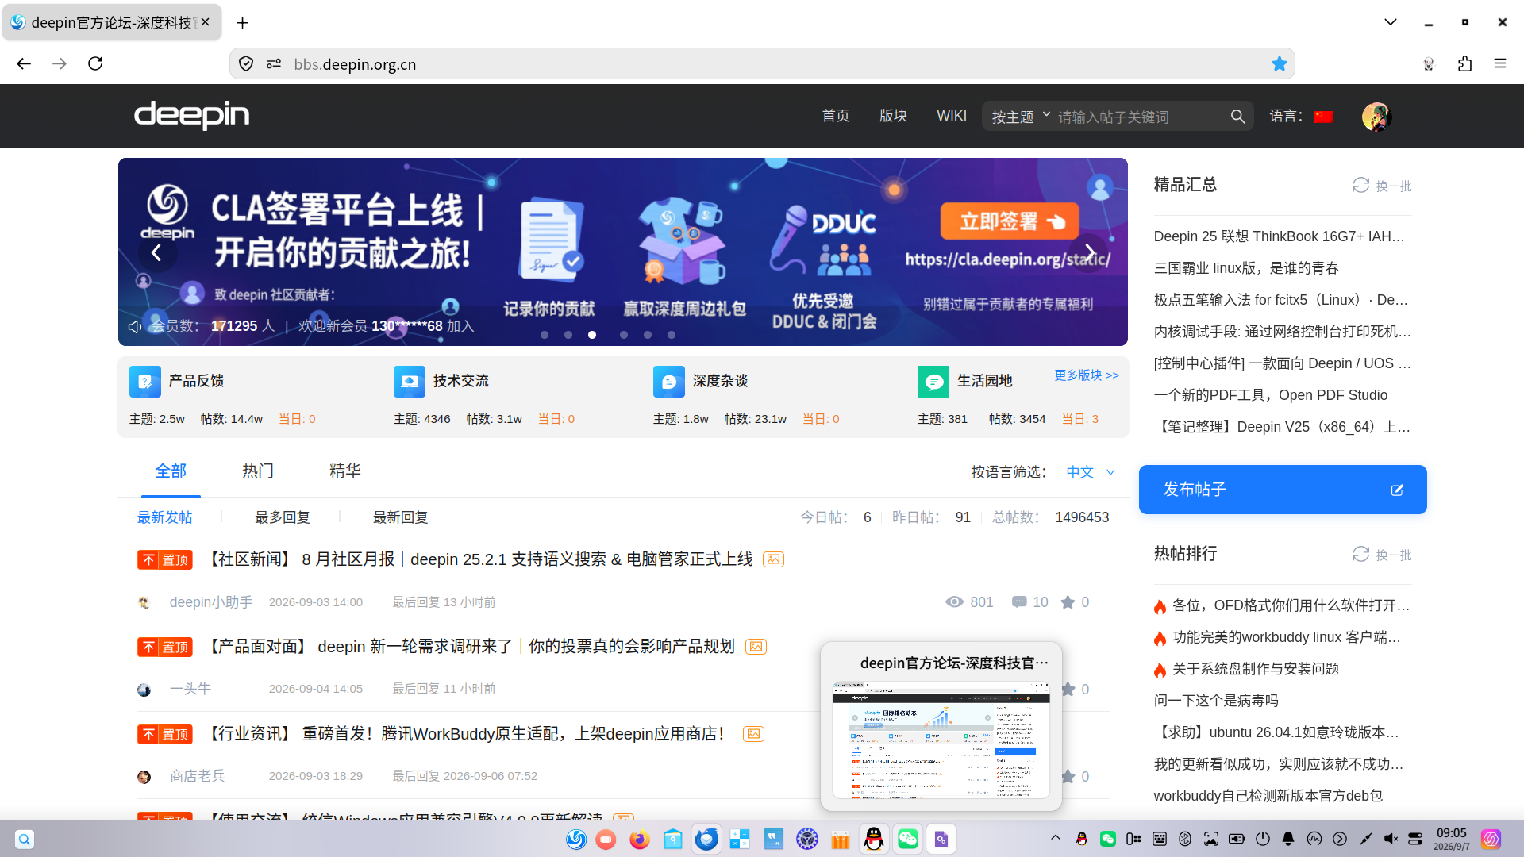The image size is (1524, 857).
Task: Show previous banner slide arrow
Action: [156, 253]
